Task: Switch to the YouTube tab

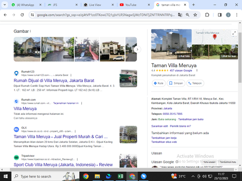Action: (x=134, y=5)
